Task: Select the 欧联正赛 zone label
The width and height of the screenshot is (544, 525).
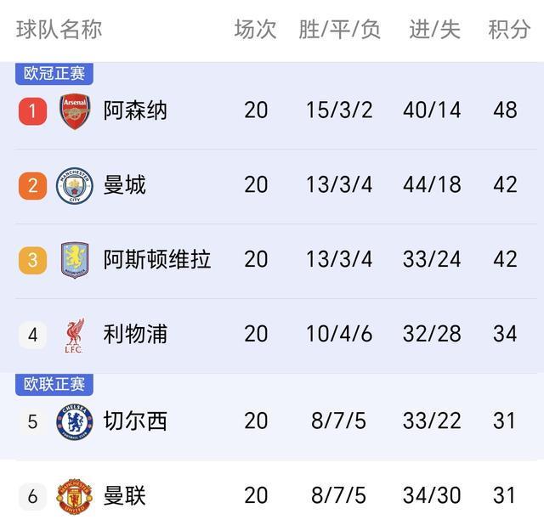Action: click(54, 385)
